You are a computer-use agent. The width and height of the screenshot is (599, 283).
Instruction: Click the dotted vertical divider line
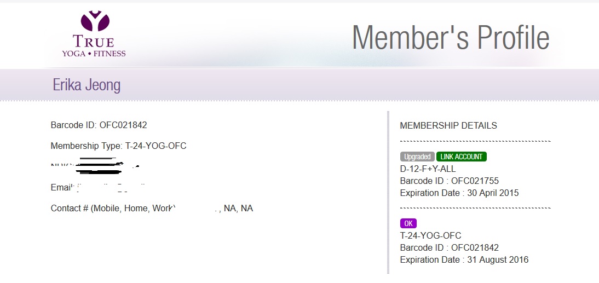[x=388, y=193]
